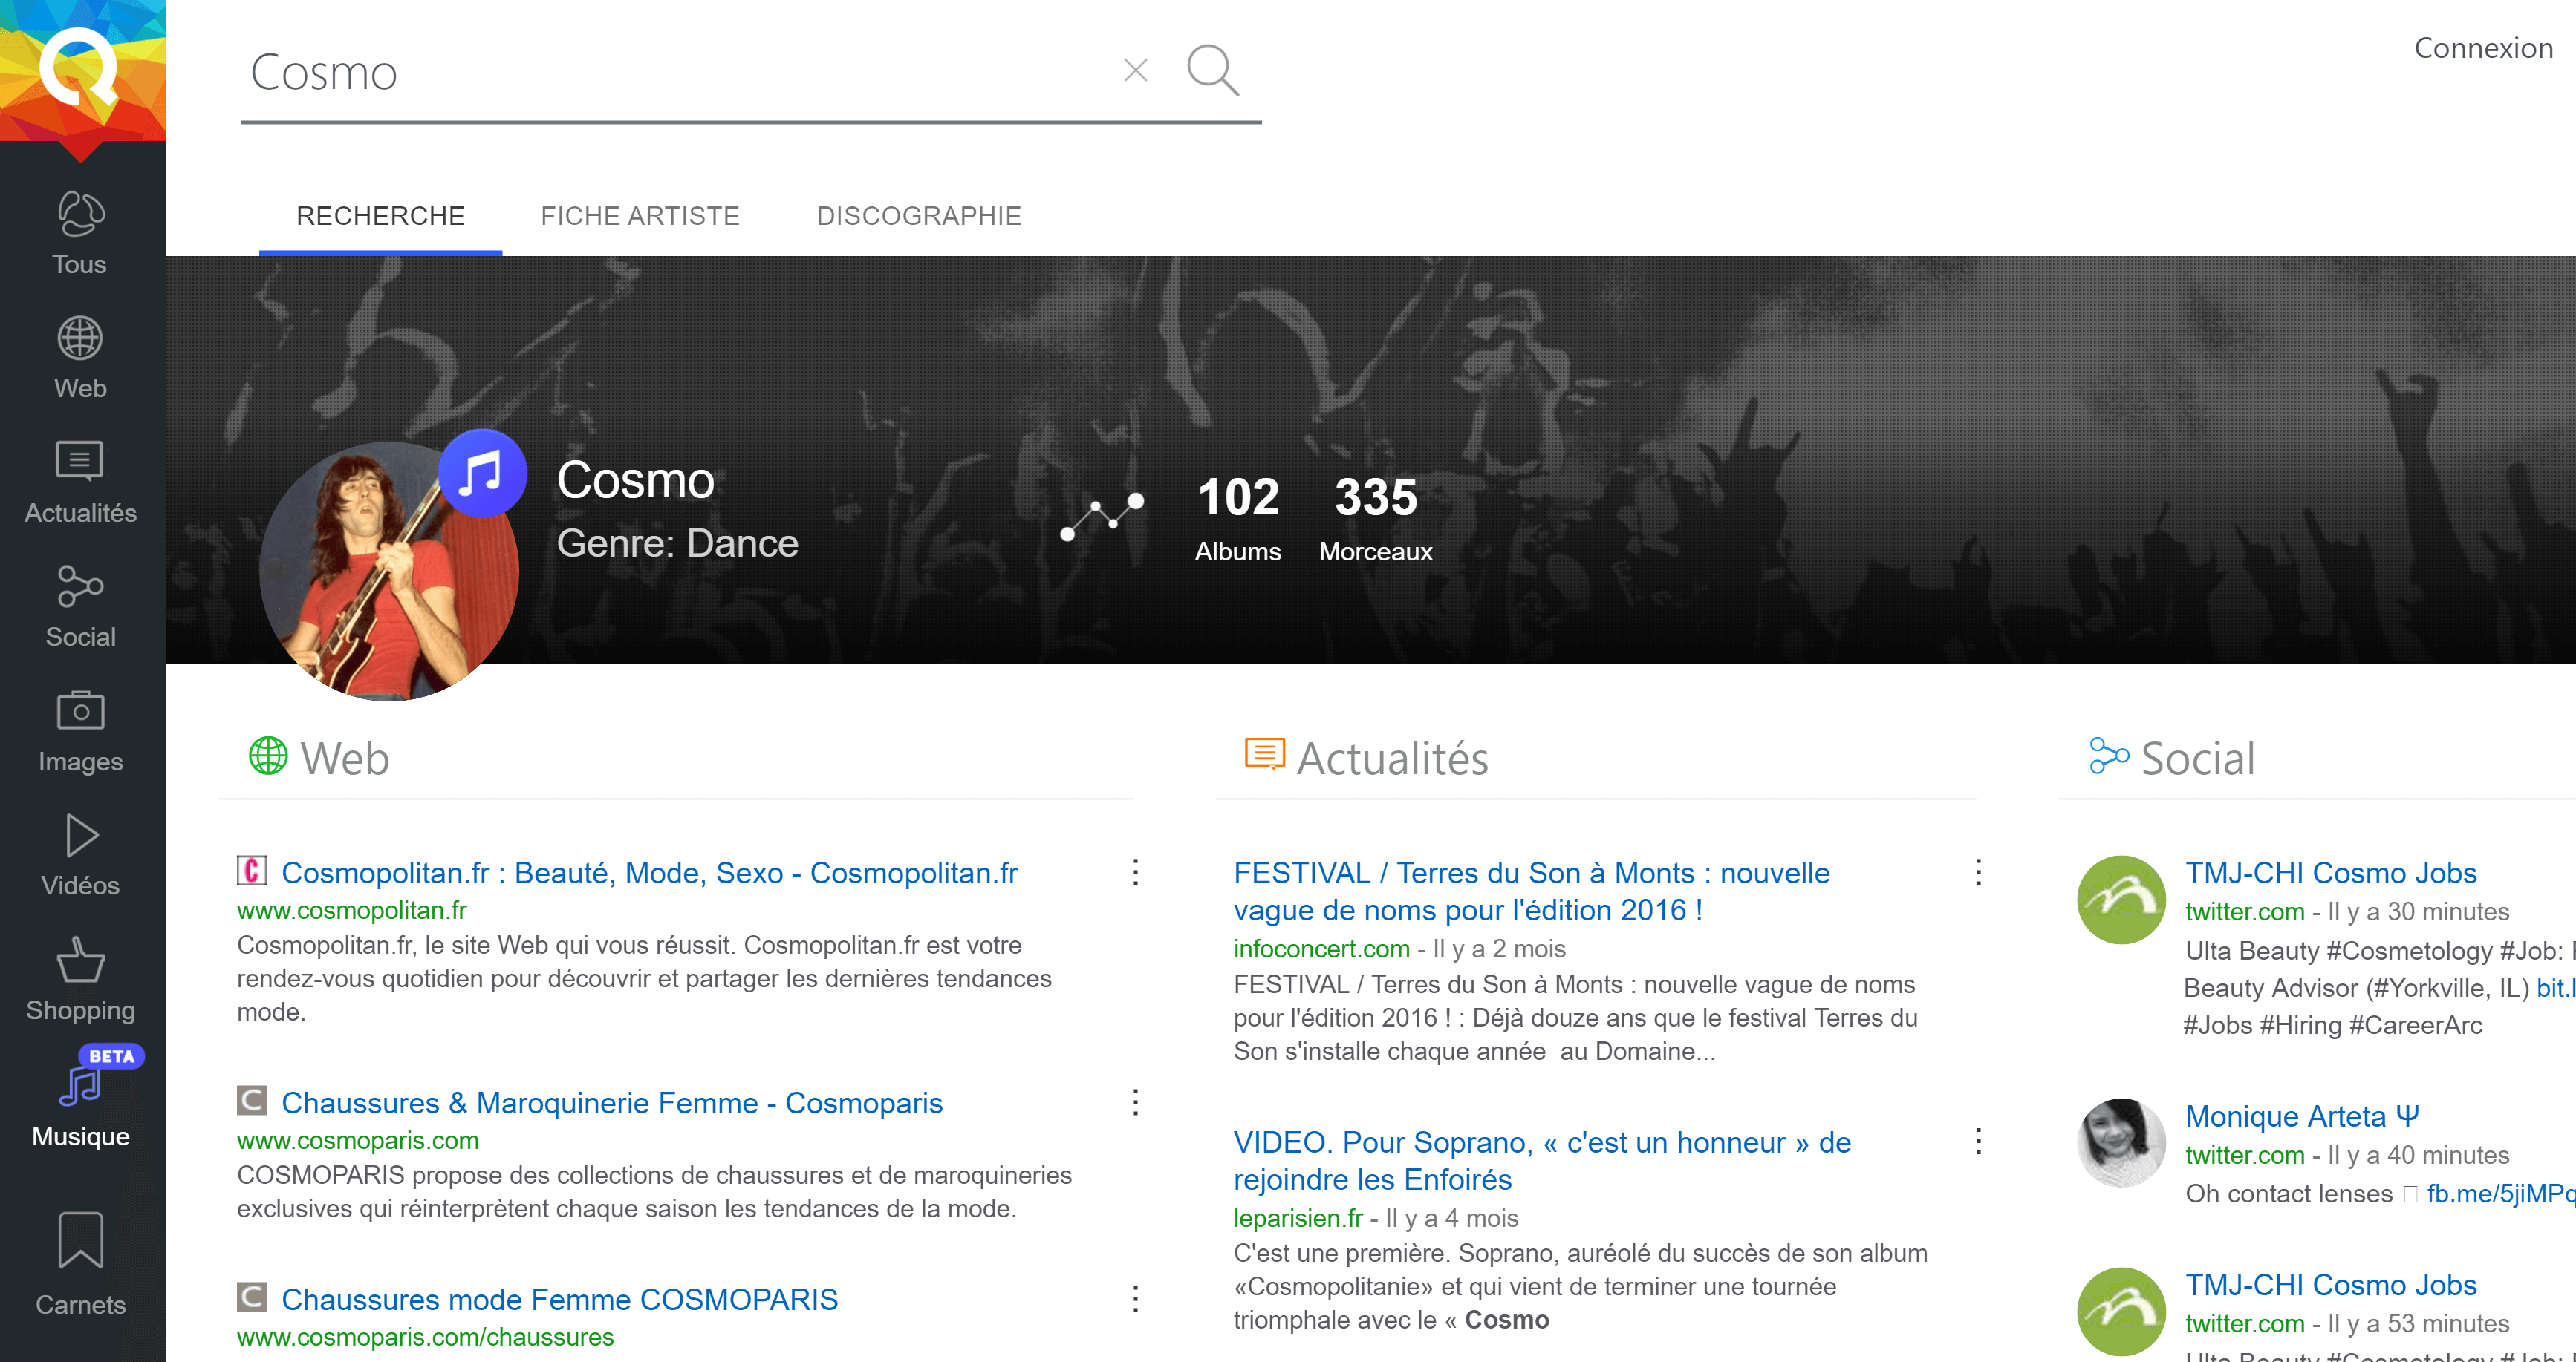The image size is (2576, 1362).
Task: Open first TMJ-CHI Cosmo Jobs tweet
Action: [2330, 872]
